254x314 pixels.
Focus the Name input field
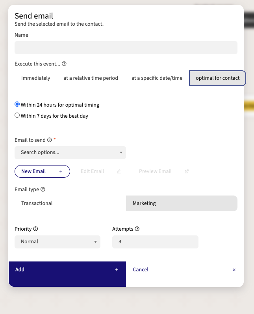pos(126,48)
